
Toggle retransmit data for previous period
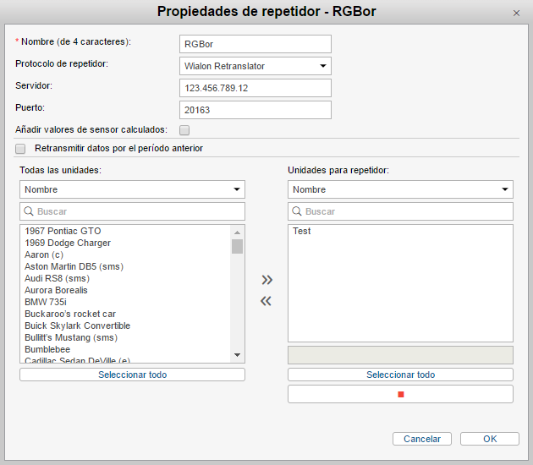21,149
